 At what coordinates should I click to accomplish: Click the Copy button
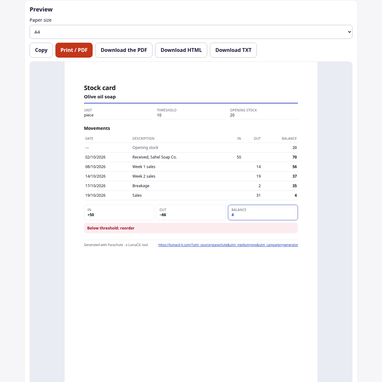[x=41, y=50]
